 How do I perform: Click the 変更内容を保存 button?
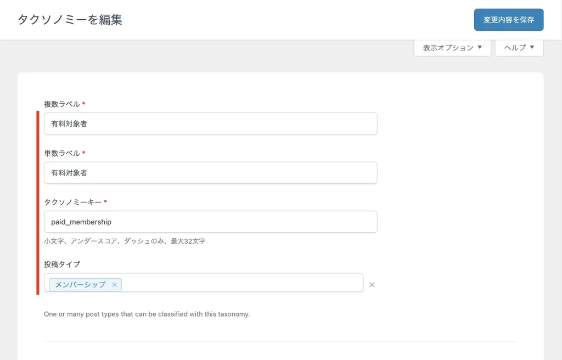(x=508, y=20)
